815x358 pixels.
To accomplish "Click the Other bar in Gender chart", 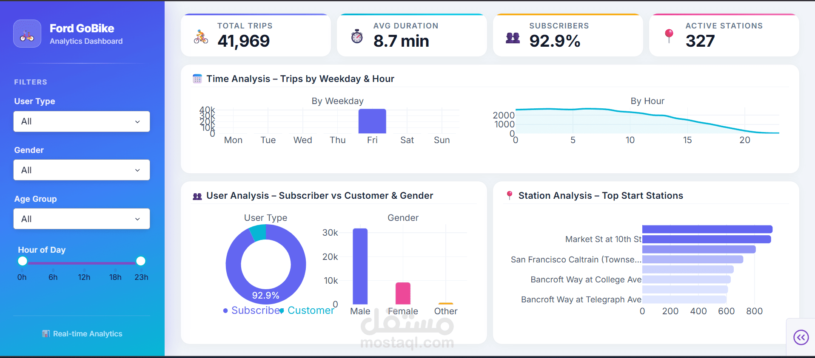I will [446, 303].
